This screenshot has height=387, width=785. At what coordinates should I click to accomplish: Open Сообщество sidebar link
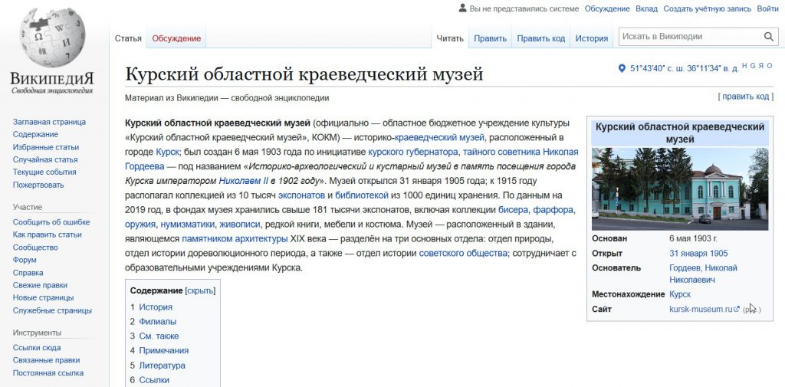click(35, 248)
